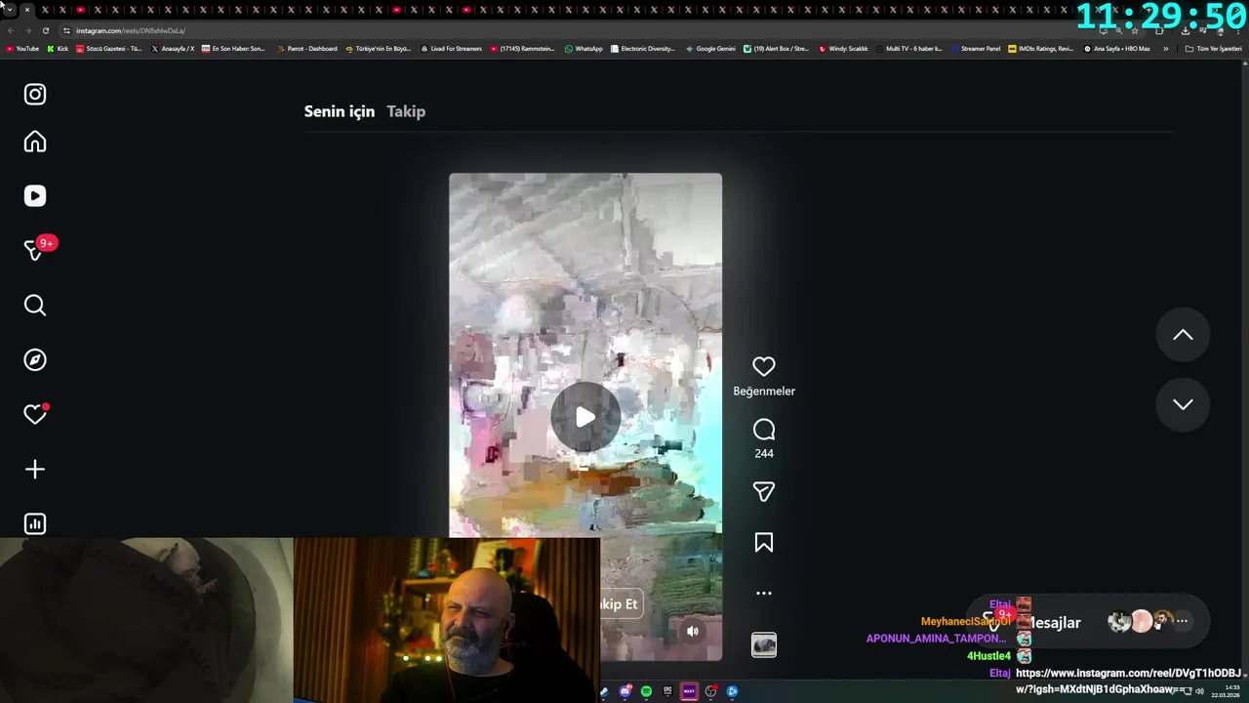Viewport: 1249px width, 703px height.
Task: Create a new post with plus icon
Action: click(35, 470)
